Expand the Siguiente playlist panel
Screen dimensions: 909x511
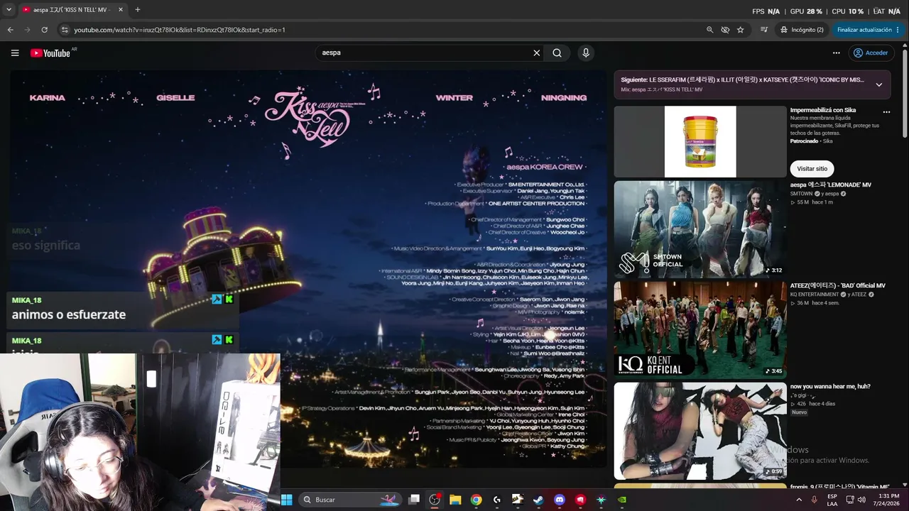click(878, 84)
